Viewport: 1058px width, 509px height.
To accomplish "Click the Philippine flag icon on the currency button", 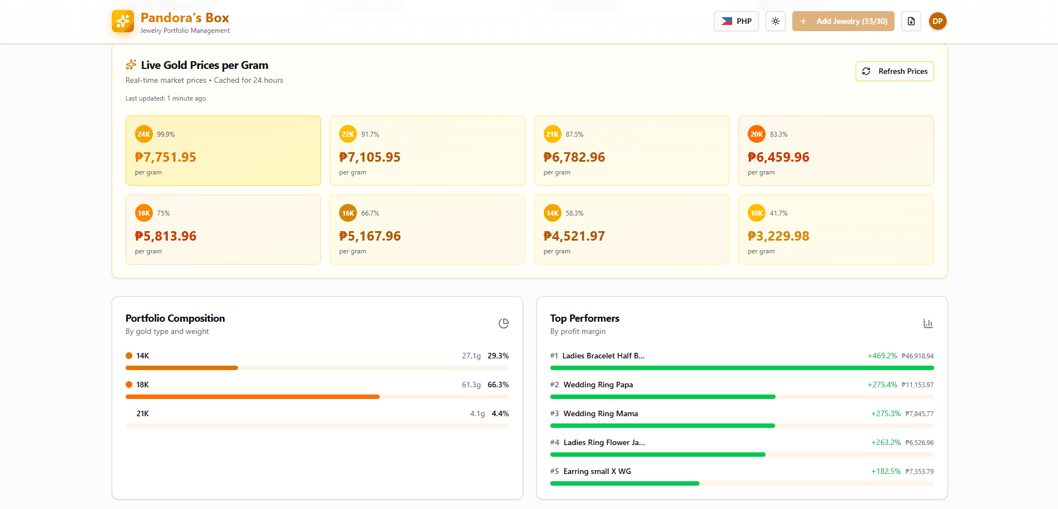I will pos(726,21).
